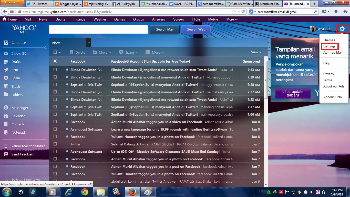Image resolution: width=350 pixels, height=197 pixels.
Task: Click the Search Web button
Action: click(196, 29)
